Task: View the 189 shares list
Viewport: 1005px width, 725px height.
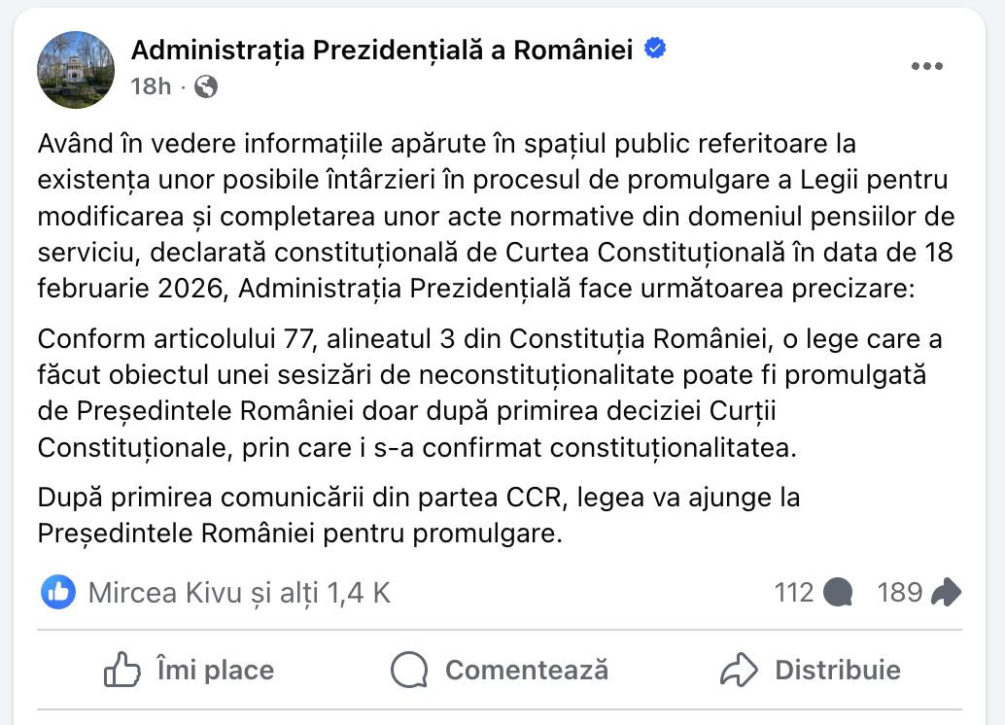Action: pos(899,592)
